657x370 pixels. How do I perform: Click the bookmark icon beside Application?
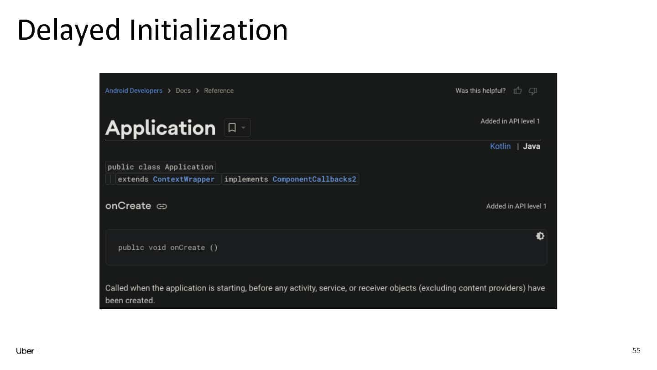(232, 128)
